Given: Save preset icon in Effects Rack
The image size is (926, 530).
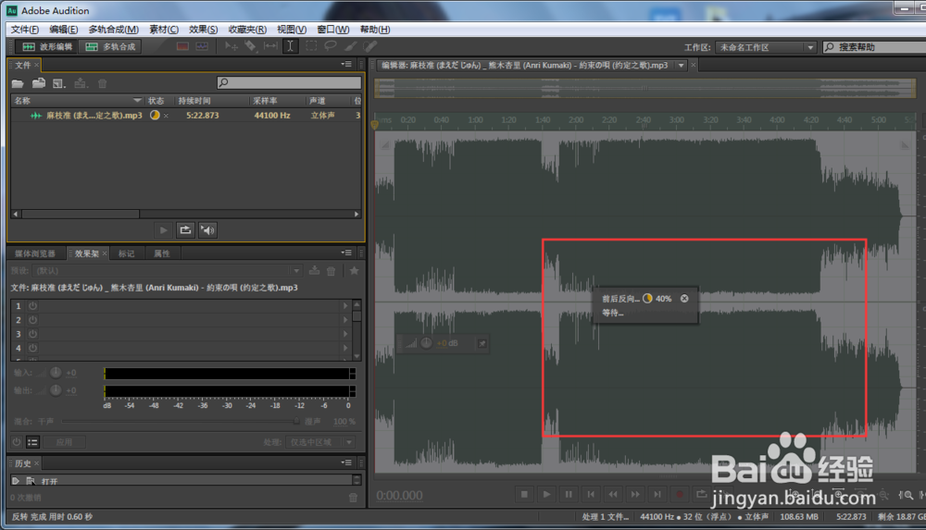Looking at the screenshot, I should (314, 270).
